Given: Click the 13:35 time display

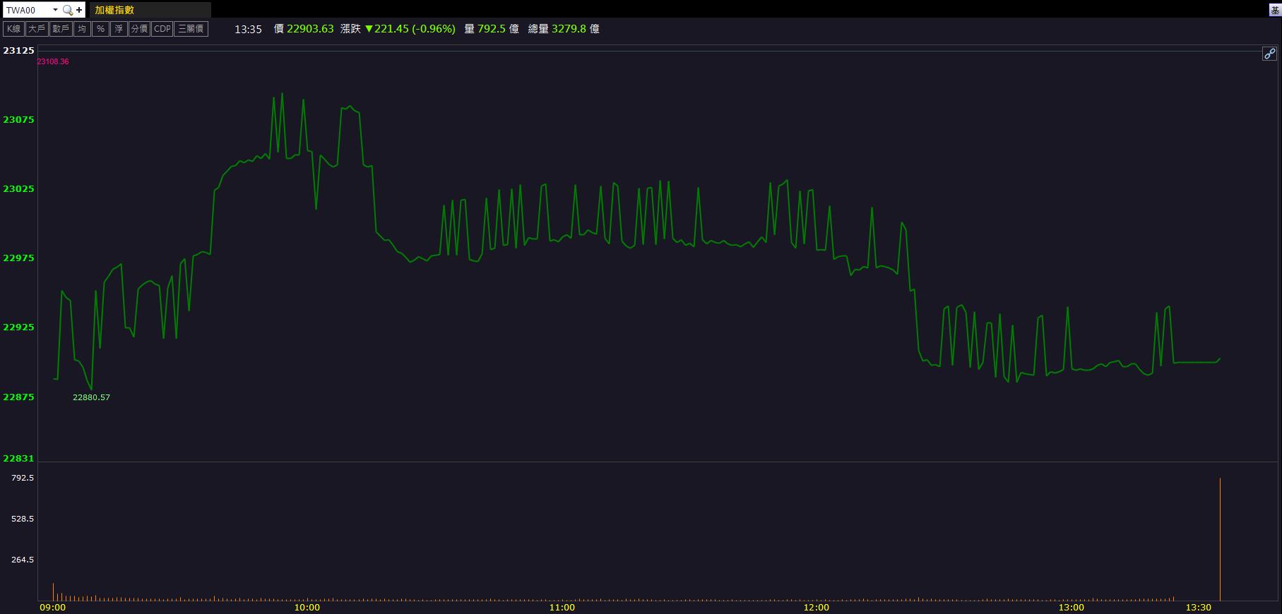Looking at the screenshot, I should (x=248, y=30).
